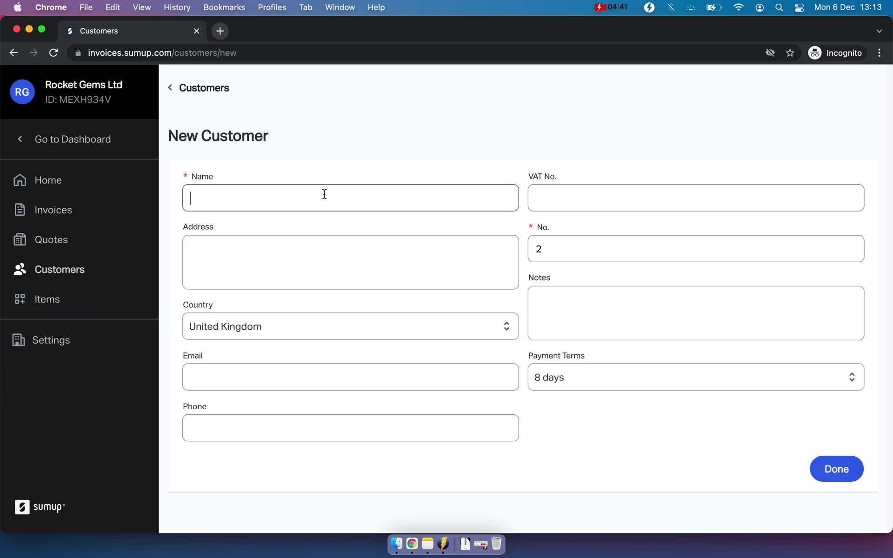The height and width of the screenshot is (558, 893).
Task: Select Chrome in the dock
Action: coord(412,544)
